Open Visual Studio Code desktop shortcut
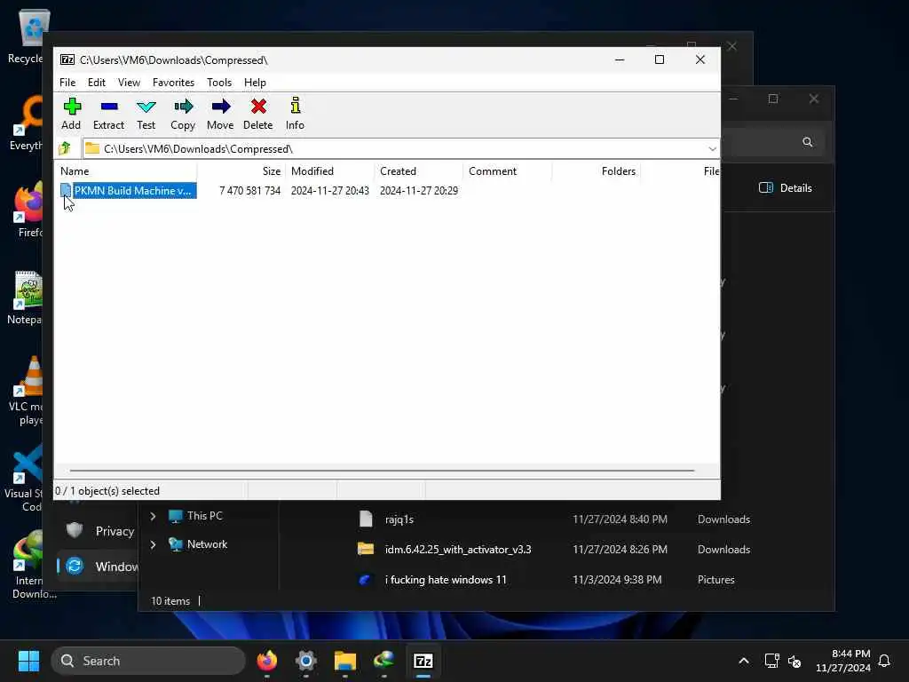Screen dimensions: 909x682 26,478
